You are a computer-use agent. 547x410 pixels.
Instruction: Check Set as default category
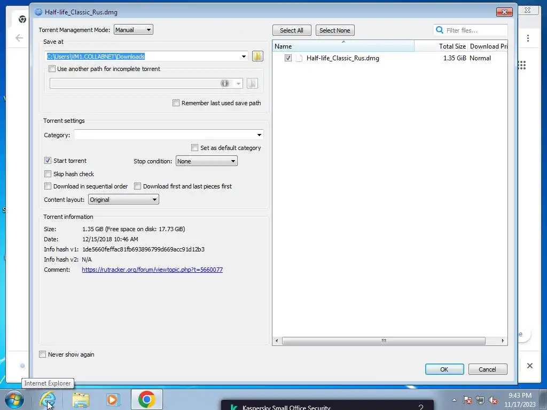tap(194, 148)
